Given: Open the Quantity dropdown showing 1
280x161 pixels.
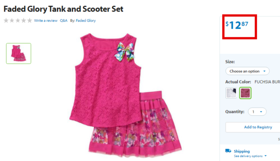Looking at the screenshot, I should (x=257, y=112).
